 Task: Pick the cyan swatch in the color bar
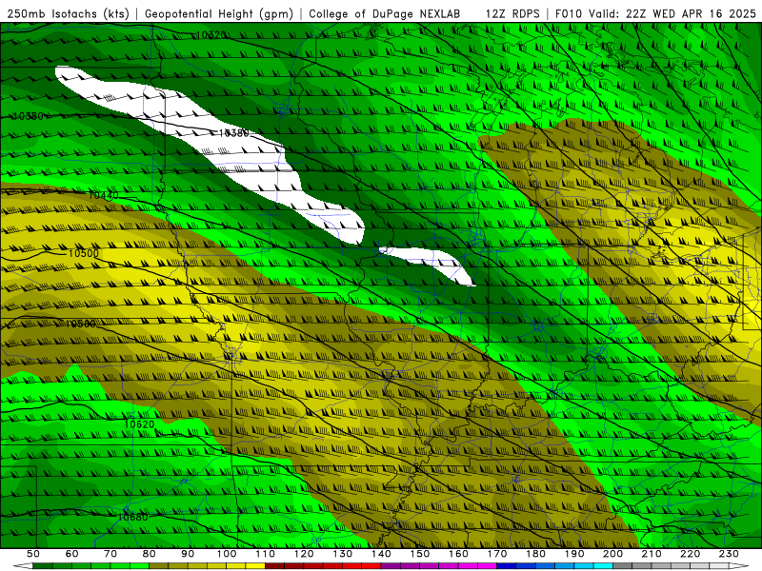[x=603, y=566]
